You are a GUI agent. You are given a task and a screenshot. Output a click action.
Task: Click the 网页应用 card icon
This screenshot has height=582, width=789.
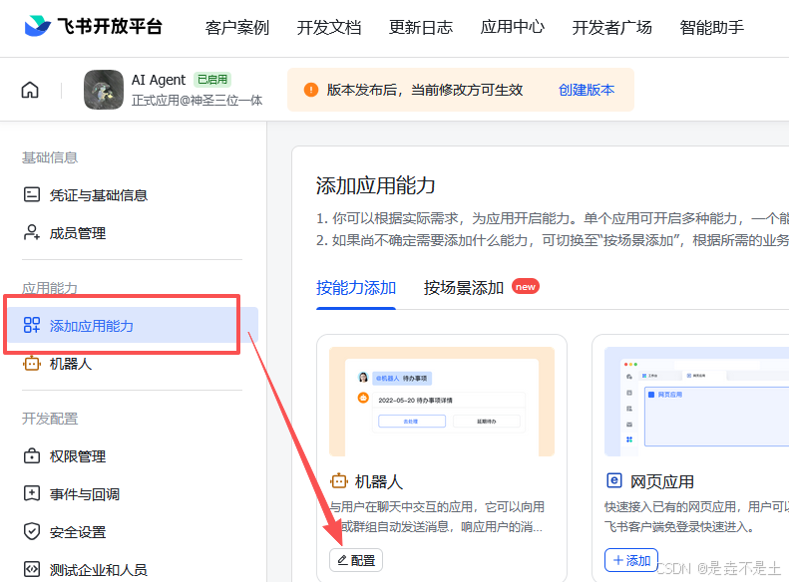pos(613,480)
